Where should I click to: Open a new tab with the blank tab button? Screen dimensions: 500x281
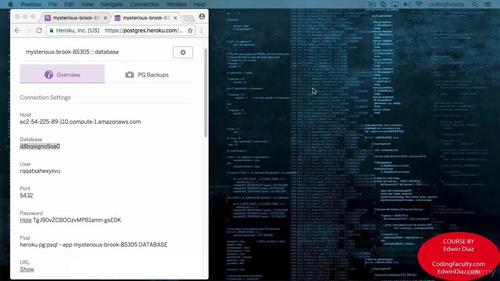(189, 18)
